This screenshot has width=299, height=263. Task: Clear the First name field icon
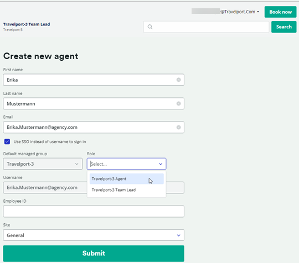coord(178,80)
